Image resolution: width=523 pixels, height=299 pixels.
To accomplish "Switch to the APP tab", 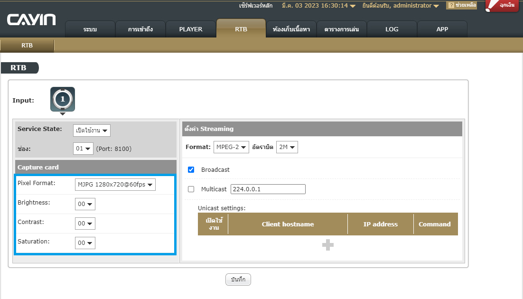I will [442, 29].
